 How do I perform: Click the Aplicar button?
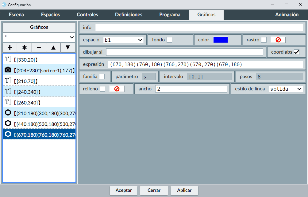[x=184, y=190]
